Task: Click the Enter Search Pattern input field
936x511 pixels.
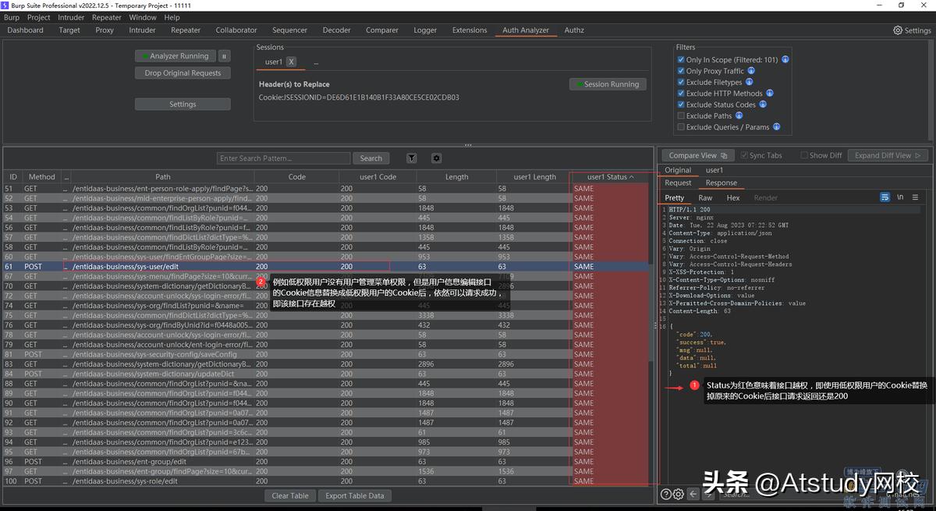Action: pyautogui.click(x=283, y=158)
